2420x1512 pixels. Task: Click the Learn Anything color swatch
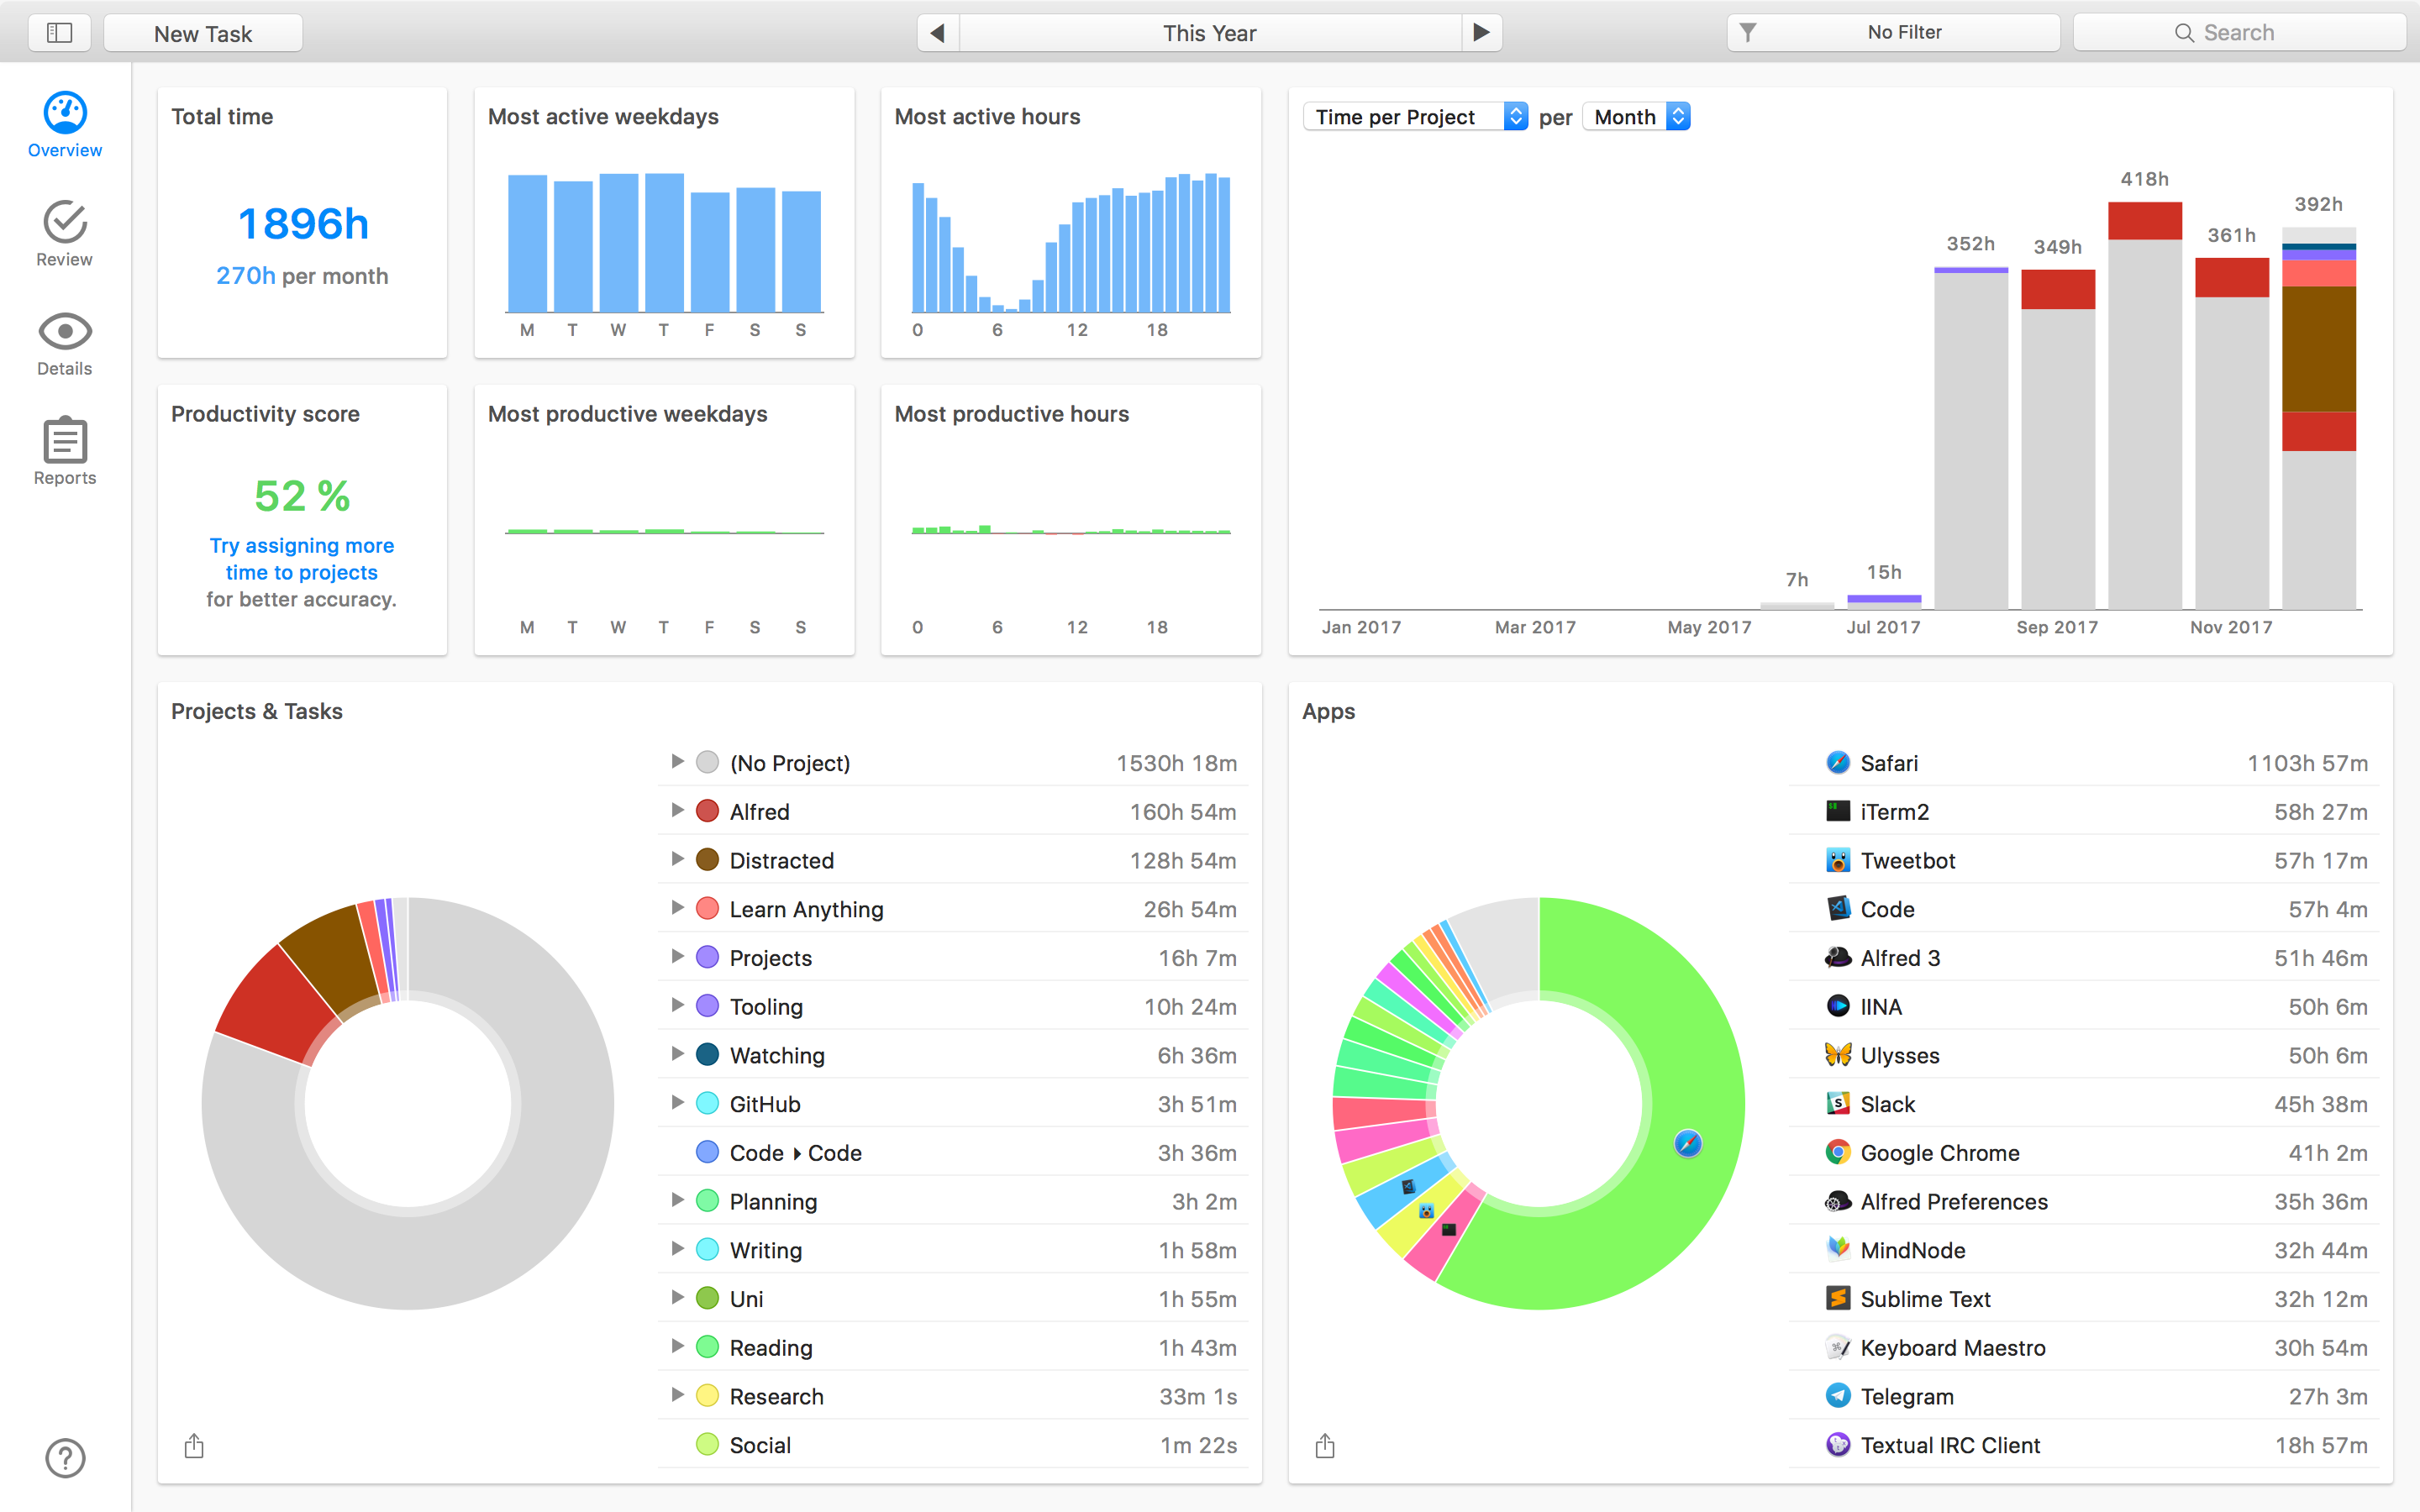tap(707, 908)
